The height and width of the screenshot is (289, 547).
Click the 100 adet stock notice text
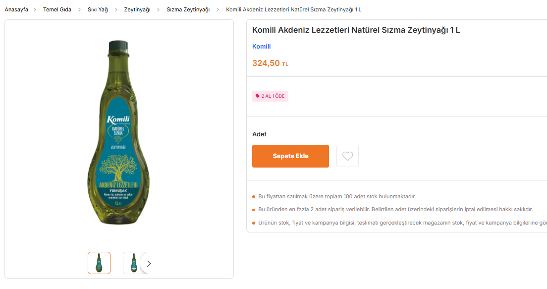[x=337, y=196]
